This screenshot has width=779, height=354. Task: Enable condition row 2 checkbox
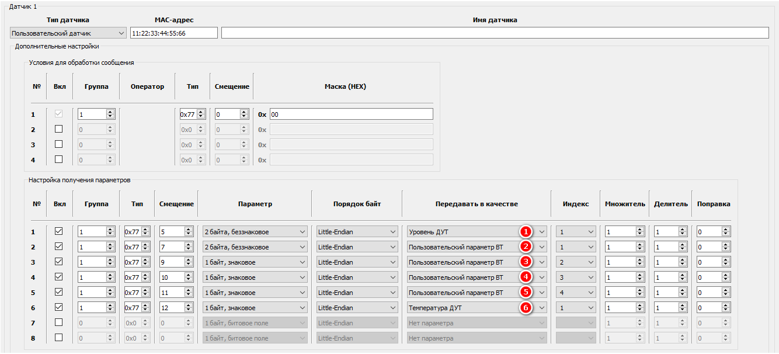(x=58, y=129)
